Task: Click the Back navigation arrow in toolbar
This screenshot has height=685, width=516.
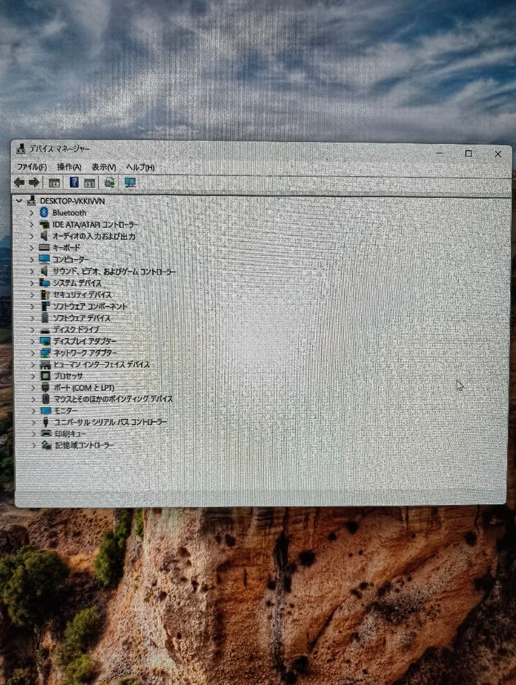Action: pos(19,182)
